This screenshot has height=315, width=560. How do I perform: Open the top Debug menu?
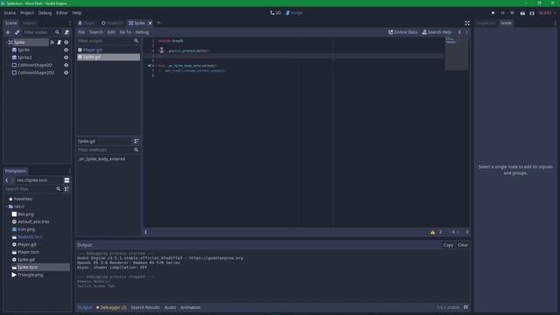coord(45,13)
